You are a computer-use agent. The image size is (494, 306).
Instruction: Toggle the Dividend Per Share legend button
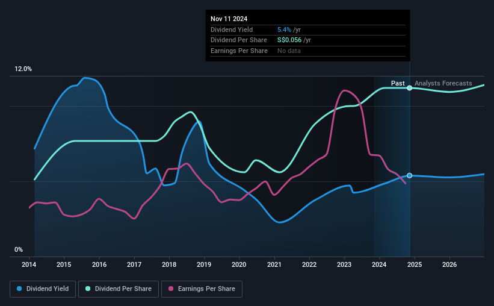[119, 289]
